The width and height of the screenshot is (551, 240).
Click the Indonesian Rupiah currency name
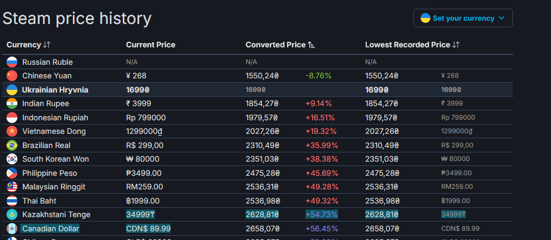tap(55, 118)
